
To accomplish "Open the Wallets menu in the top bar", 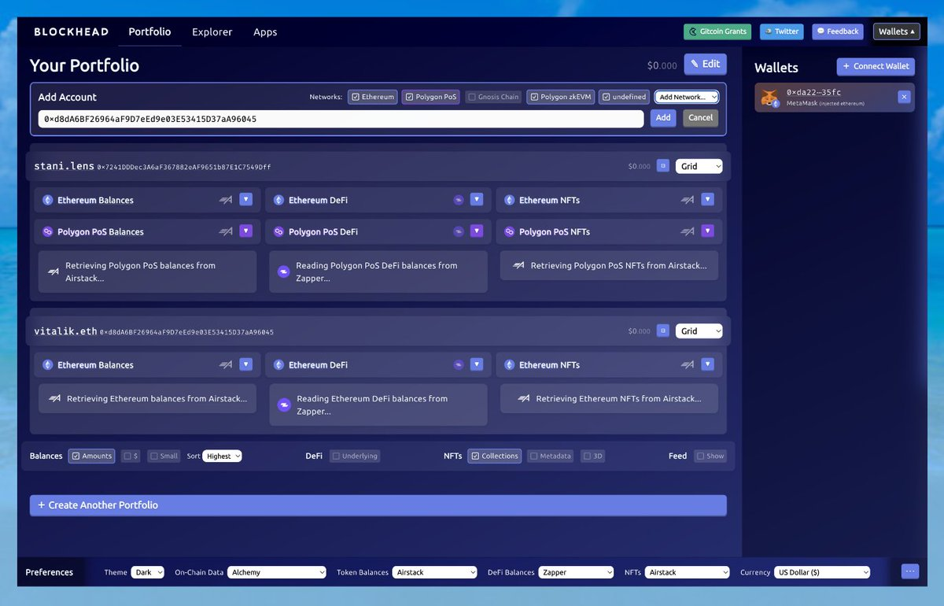I will pos(897,31).
